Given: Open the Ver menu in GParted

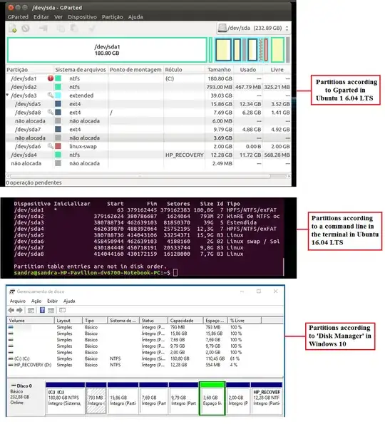Looking at the screenshot, I should pyautogui.click(x=58, y=17).
